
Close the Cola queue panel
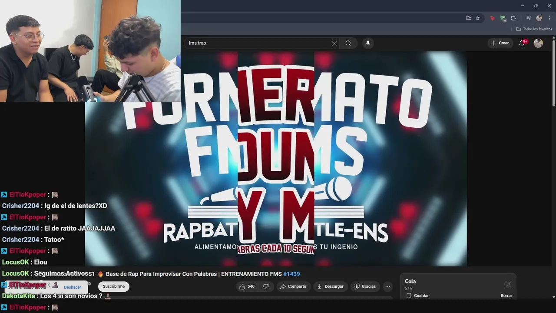click(508, 284)
